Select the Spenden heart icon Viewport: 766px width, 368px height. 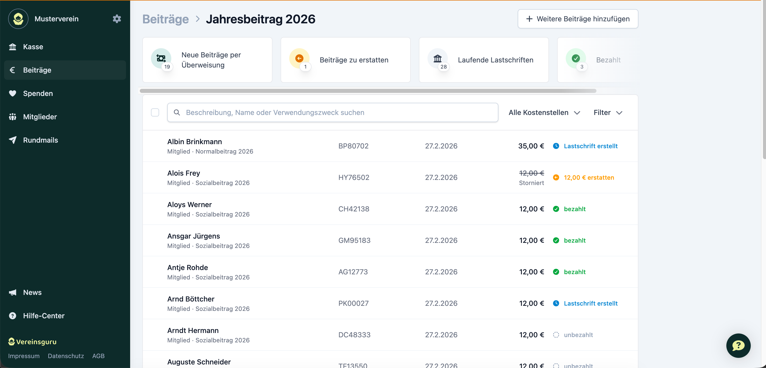pos(13,93)
